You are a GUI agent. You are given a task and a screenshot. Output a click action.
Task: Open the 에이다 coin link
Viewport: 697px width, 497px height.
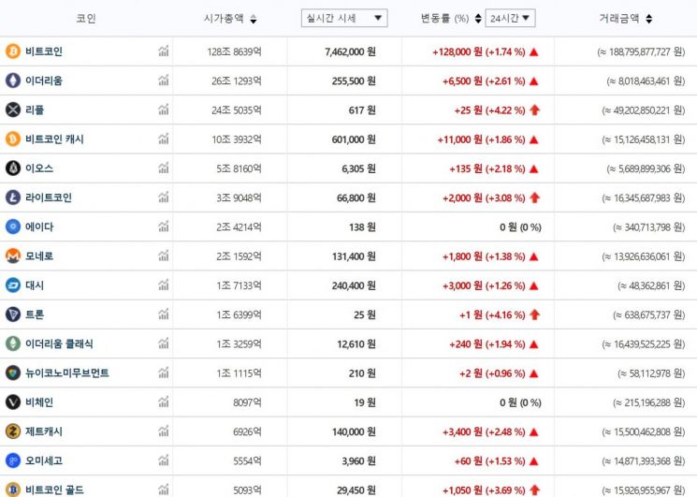click(39, 227)
